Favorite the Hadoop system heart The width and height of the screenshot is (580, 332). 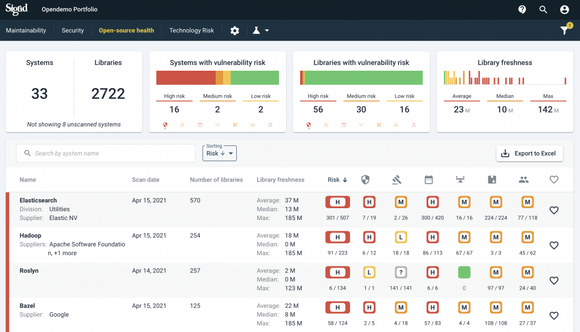click(554, 245)
